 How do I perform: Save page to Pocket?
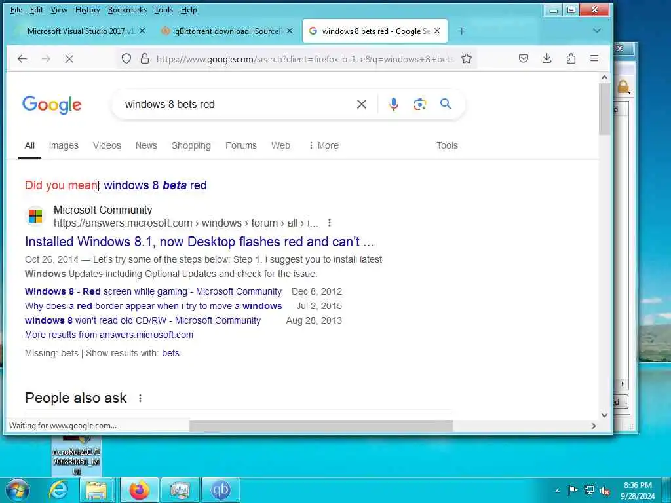[524, 58]
